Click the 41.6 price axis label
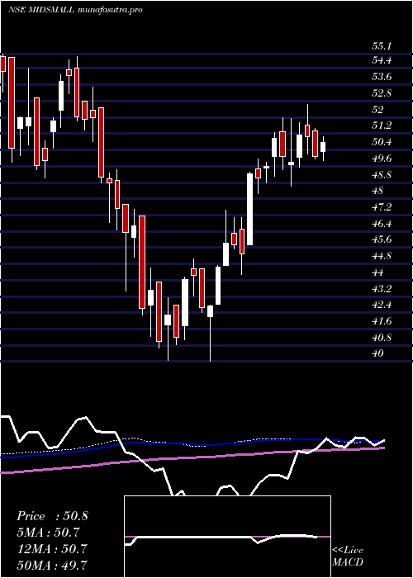413x578 pixels. coord(382,321)
